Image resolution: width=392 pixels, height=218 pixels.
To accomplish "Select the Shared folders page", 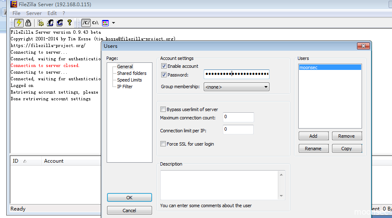I will 132,73.
